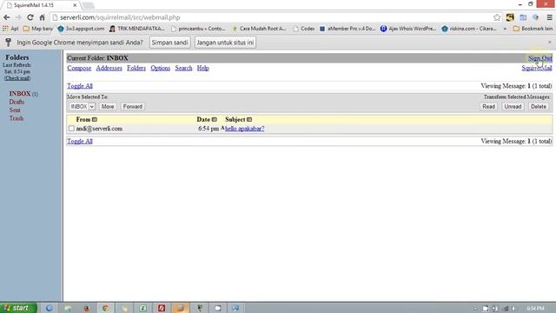Open the Excel taskbar icon
This screenshot has width=556, height=313.
point(142,308)
